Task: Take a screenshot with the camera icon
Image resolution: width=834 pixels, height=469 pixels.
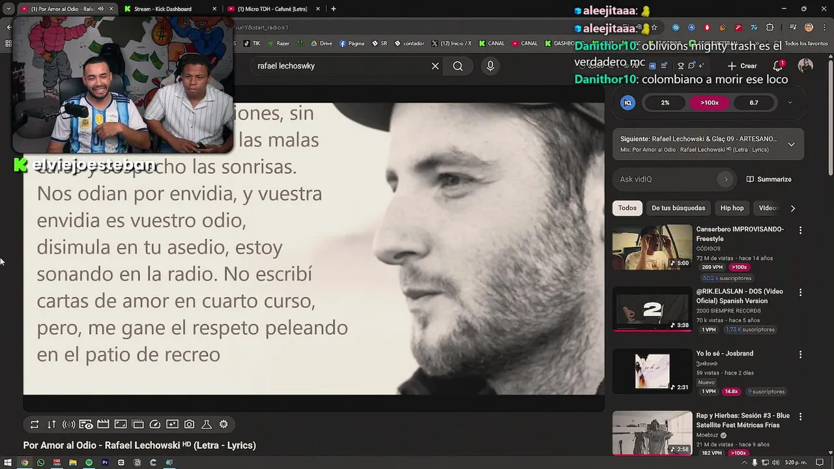Action: [189, 424]
